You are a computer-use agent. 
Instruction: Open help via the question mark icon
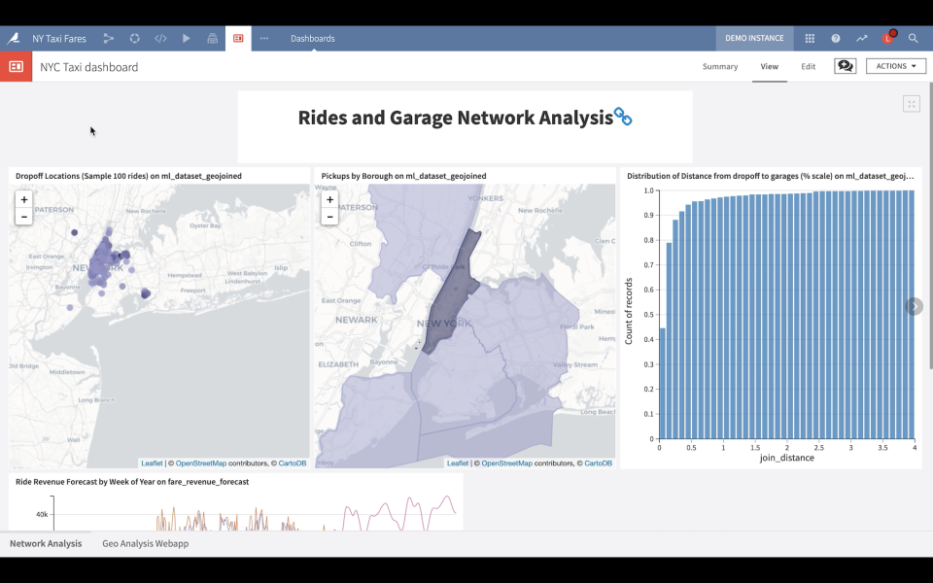point(835,38)
